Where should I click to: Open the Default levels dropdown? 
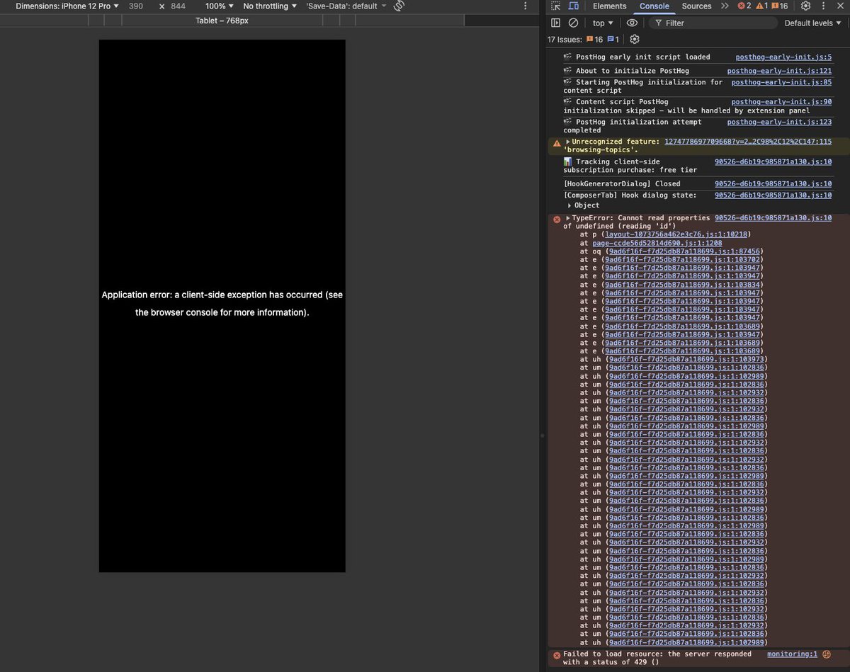coord(813,23)
